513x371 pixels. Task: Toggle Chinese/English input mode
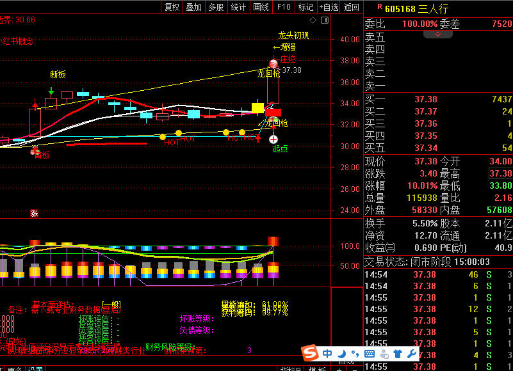click(x=327, y=353)
